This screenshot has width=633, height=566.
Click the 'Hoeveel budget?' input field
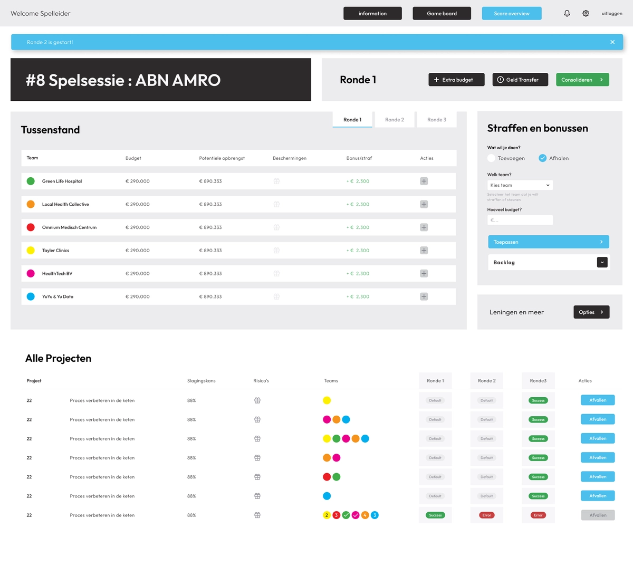pos(520,220)
